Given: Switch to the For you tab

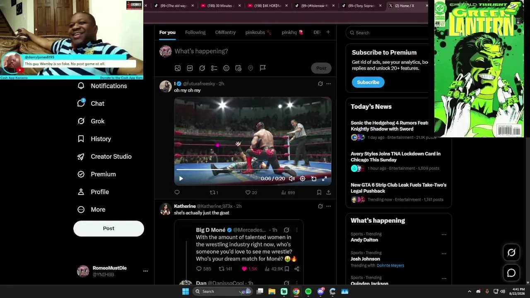Looking at the screenshot, I should 167,32.
